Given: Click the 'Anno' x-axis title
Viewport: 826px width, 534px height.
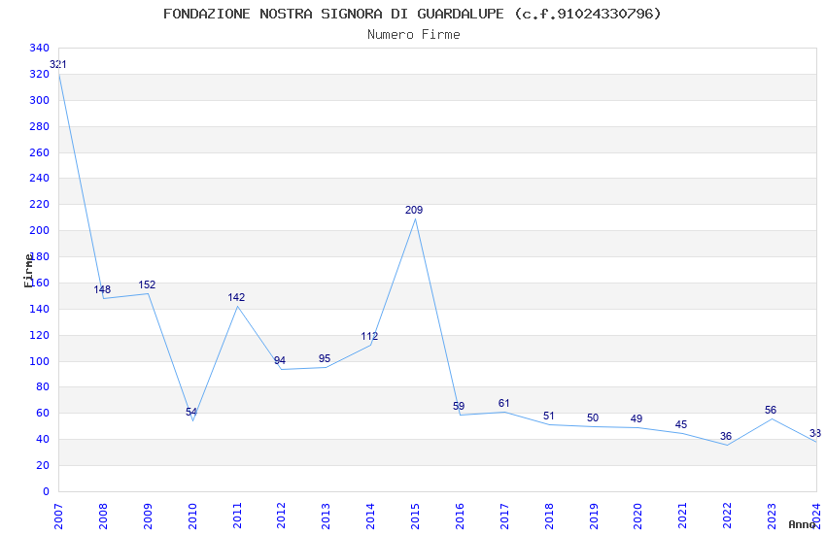Looking at the screenshot, I should tap(802, 524).
